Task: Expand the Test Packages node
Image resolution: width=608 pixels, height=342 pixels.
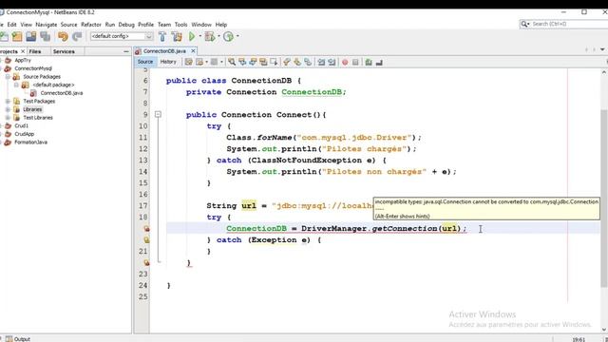Action: click(x=8, y=102)
